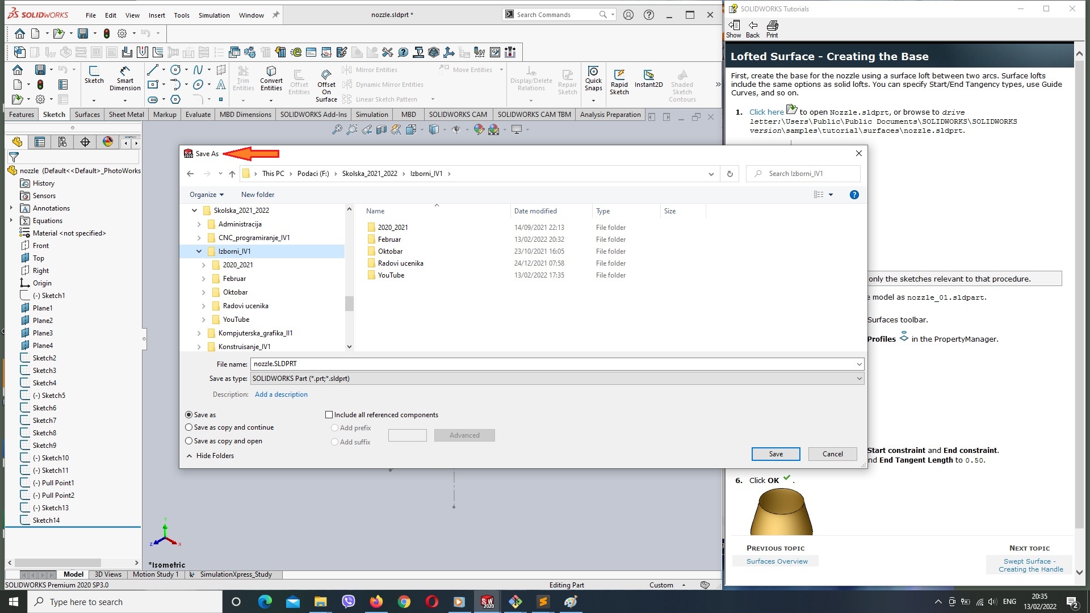Switch to the Features ribbon tab
Viewport: 1090px width, 613px height.
22,115
